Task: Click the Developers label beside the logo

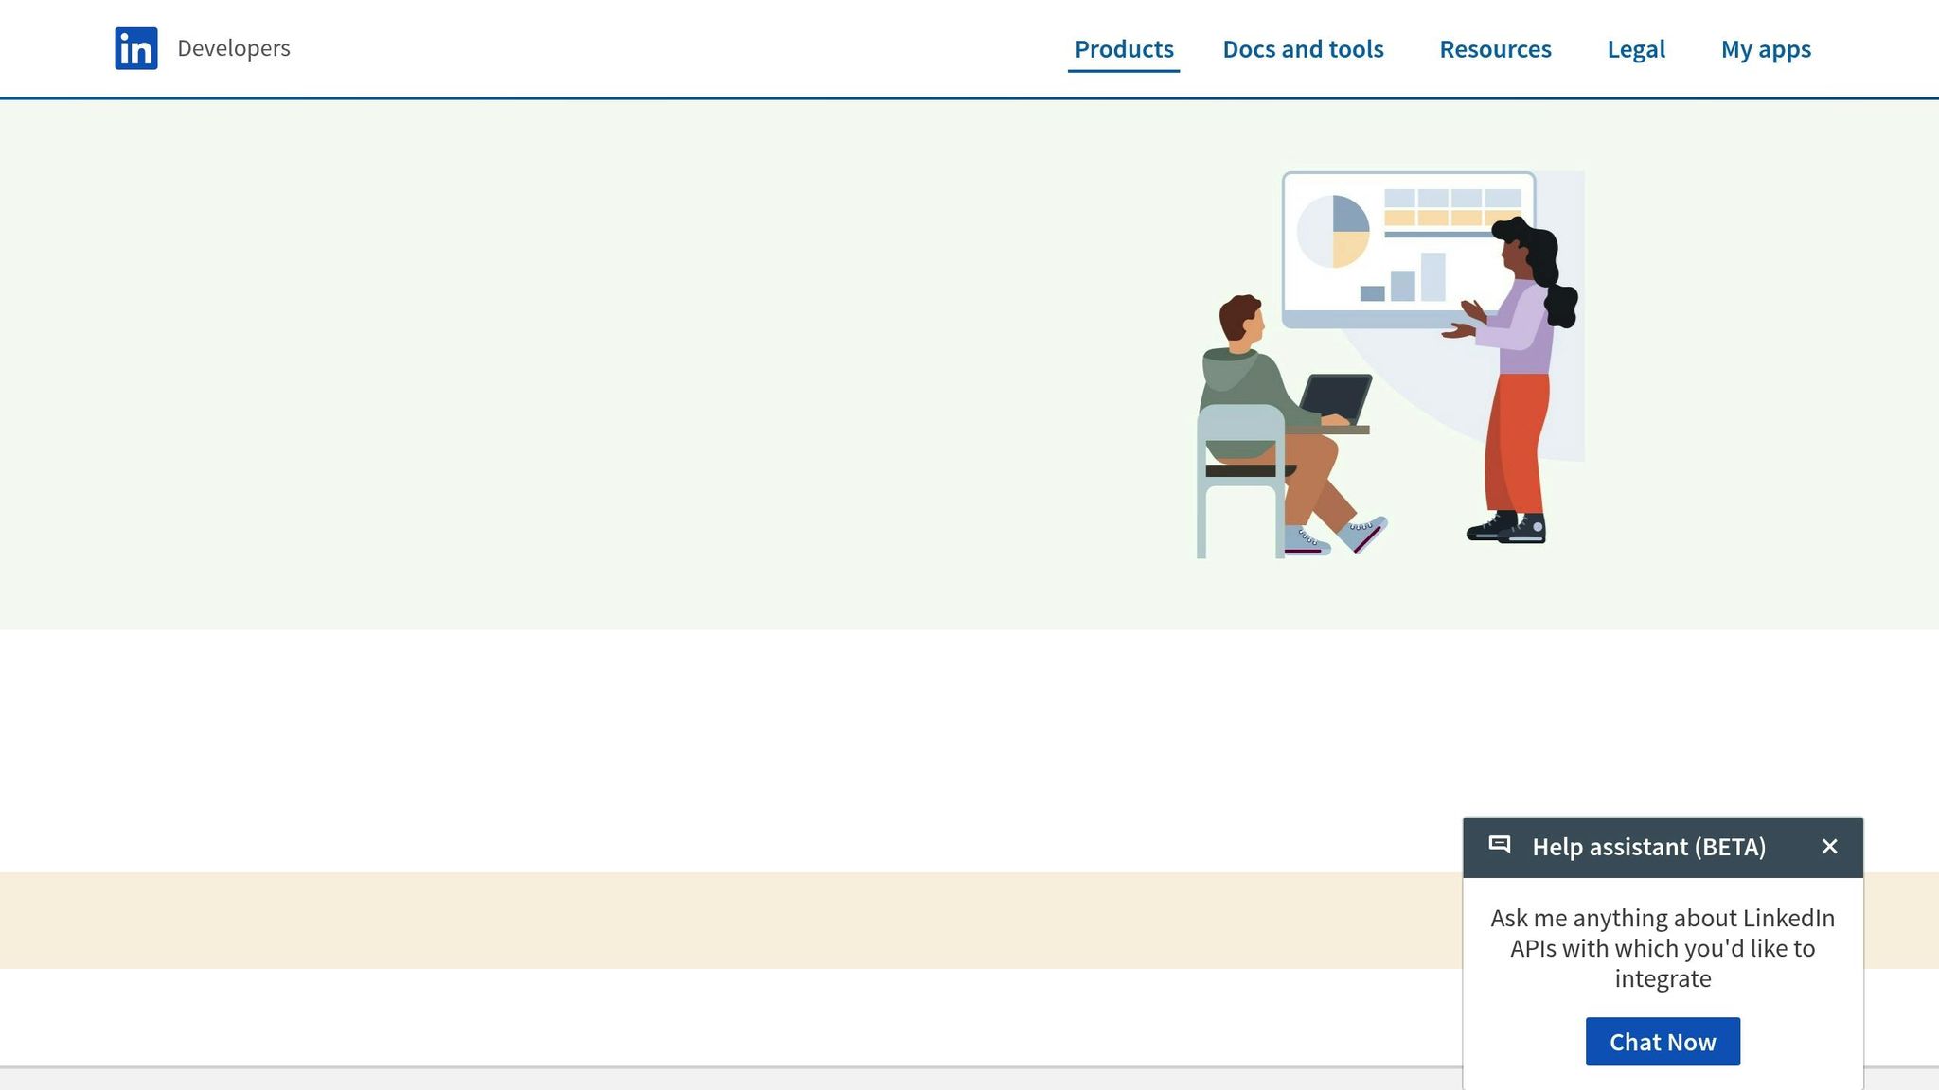Action: click(233, 48)
